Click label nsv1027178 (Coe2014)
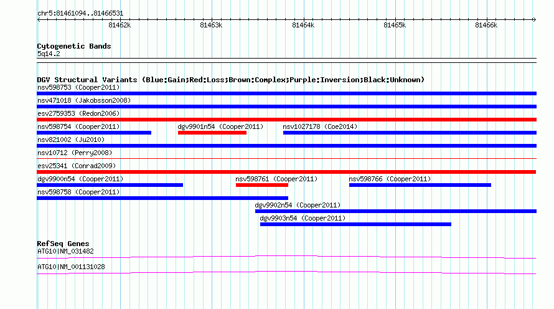Viewport: 554px width, 309px height. coord(320,126)
